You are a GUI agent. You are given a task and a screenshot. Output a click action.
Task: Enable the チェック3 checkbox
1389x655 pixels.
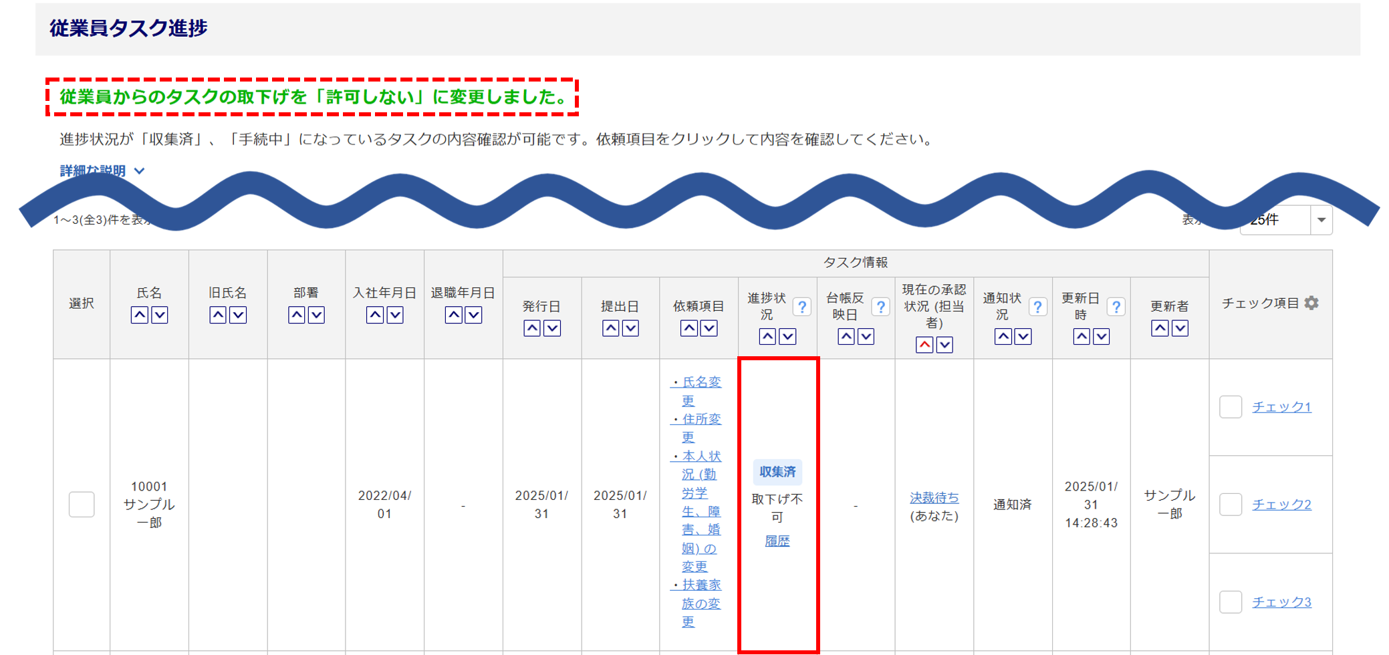(x=1230, y=602)
